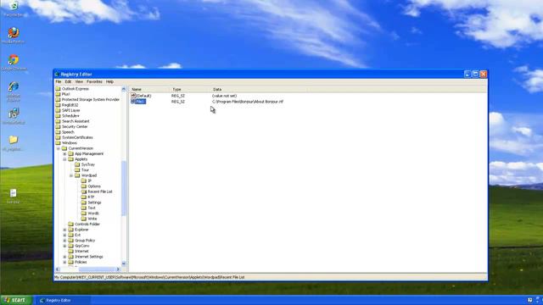Select the File1 value name
The image size is (543, 305).
point(141,102)
